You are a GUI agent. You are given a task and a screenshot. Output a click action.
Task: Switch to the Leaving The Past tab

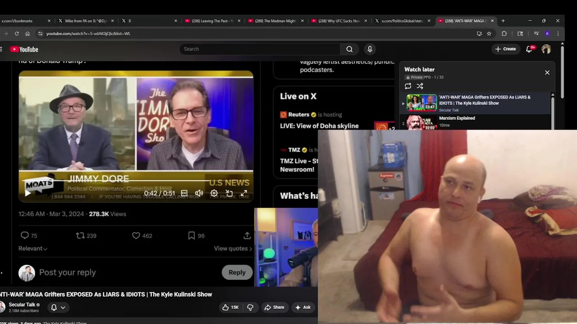(212, 21)
